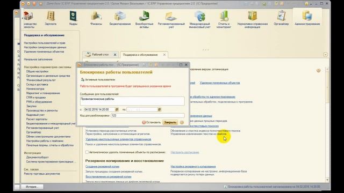Click calendar icon of the end date field
This screenshot has width=344, height=193.
[x=159, y=109]
